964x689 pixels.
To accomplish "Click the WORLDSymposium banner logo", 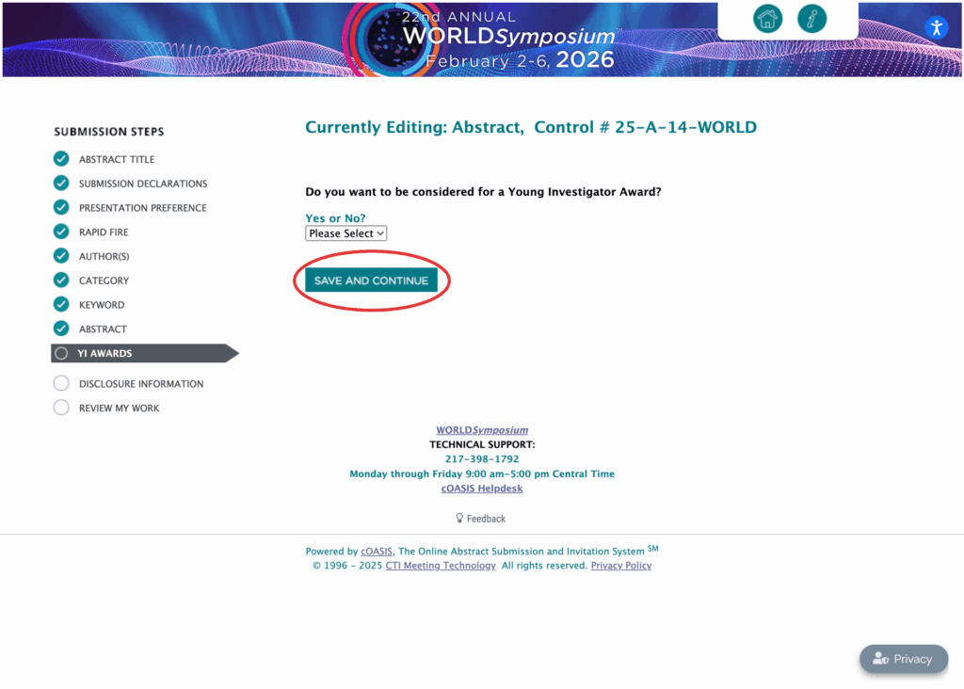I will [x=482, y=40].
